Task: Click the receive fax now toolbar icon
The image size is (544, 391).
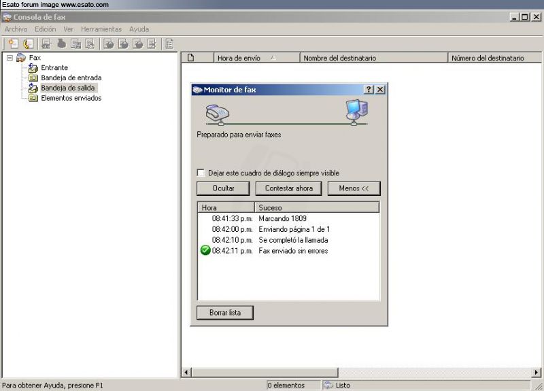Action: pyautogui.click(x=27, y=44)
